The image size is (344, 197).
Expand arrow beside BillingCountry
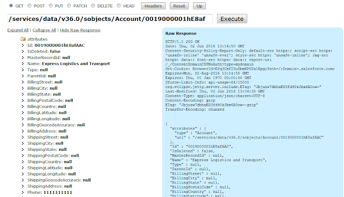point(23,107)
